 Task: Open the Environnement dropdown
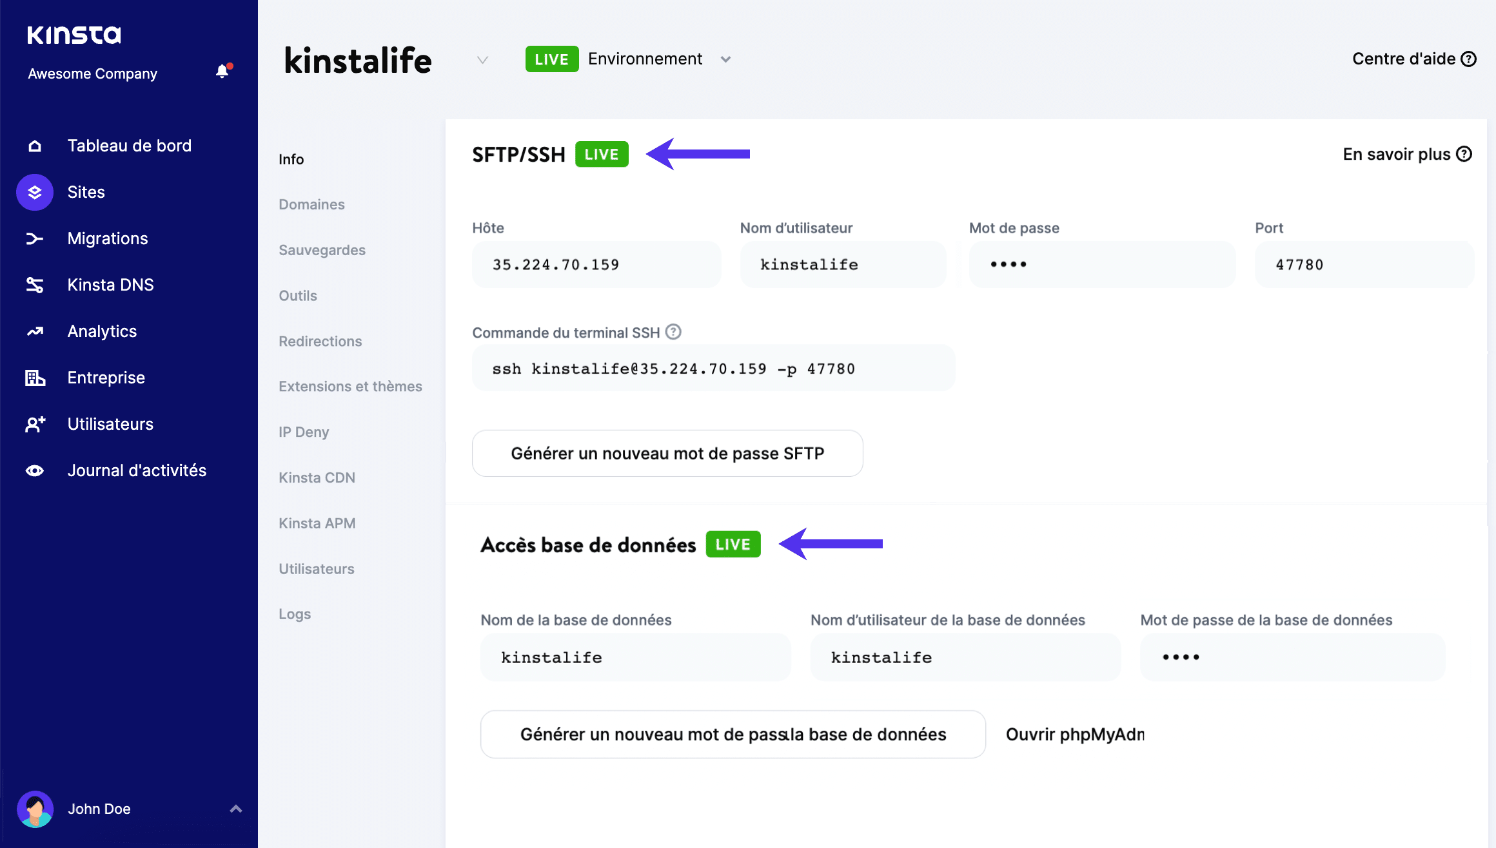click(725, 59)
